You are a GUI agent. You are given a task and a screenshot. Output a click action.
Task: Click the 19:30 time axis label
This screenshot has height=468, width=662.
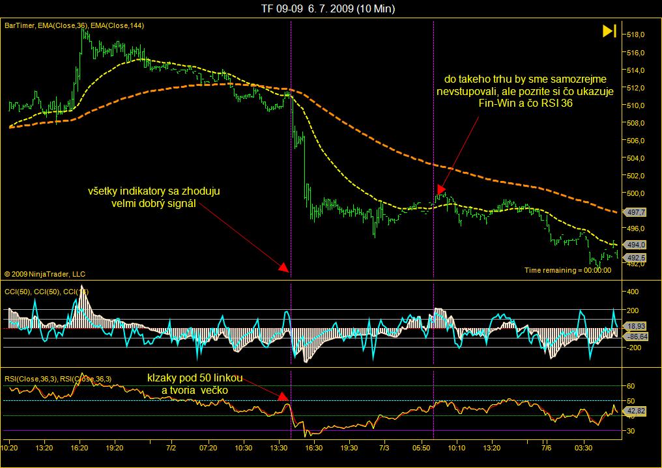click(x=349, y=448)
